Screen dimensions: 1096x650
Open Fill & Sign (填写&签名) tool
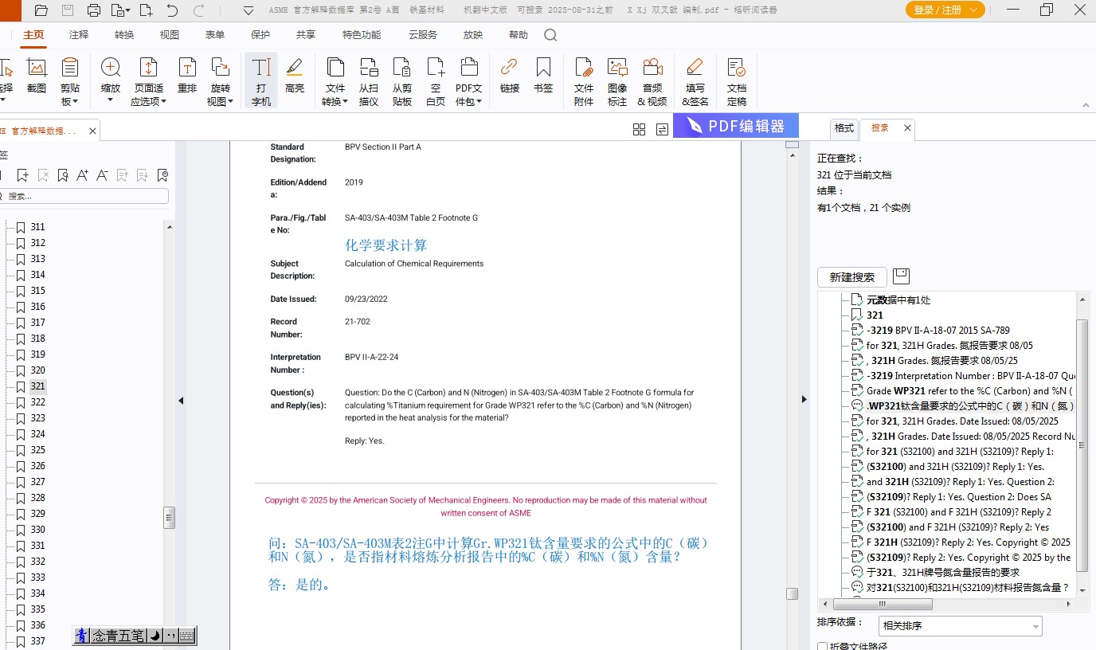[x=695, y=81]
